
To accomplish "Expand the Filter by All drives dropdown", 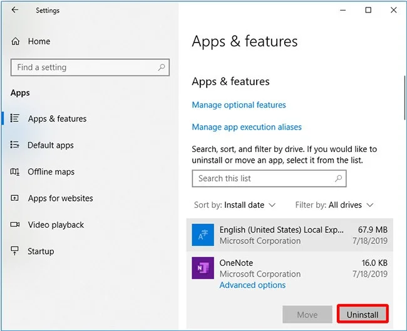I will (x=334, y=205).
